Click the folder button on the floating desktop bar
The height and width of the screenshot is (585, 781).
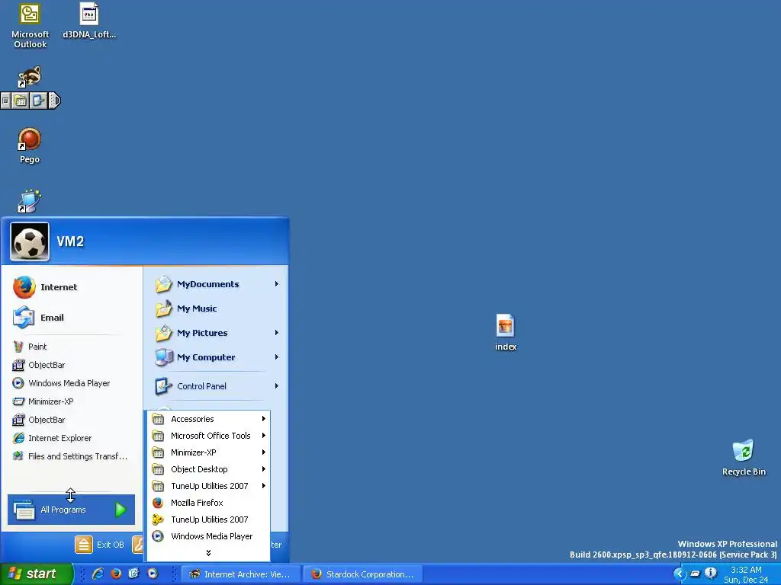click(x=21, y=101)
